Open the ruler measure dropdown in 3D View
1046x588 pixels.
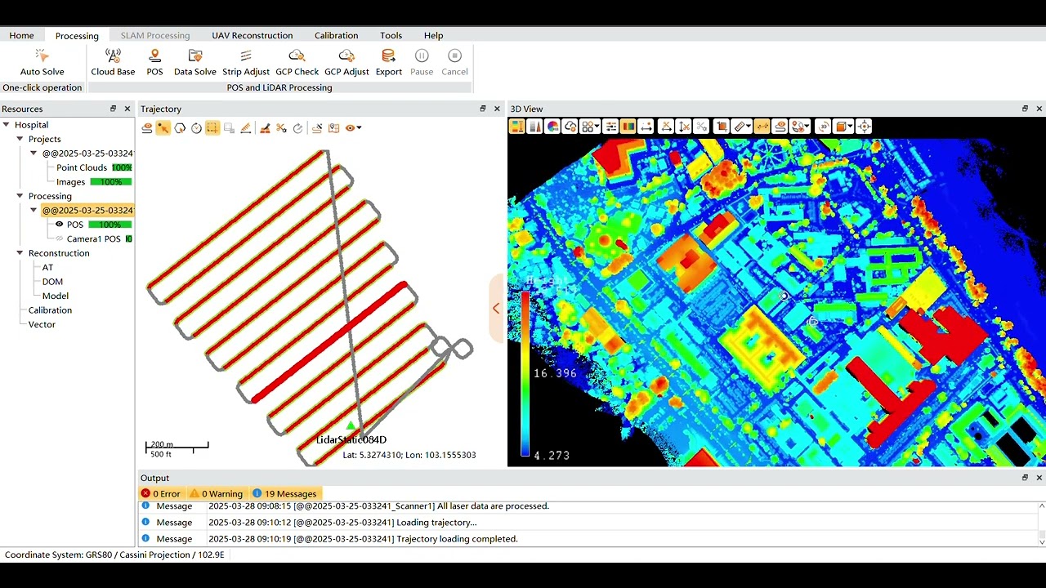749,127
